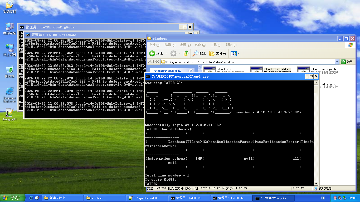Open 搜索 search in Explorer toolbar
Image resolution: width=360 pixels, height=202 pixels.
point(199,53)
